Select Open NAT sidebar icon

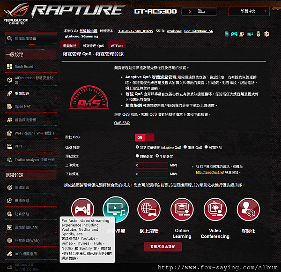[x=9, y=106]
